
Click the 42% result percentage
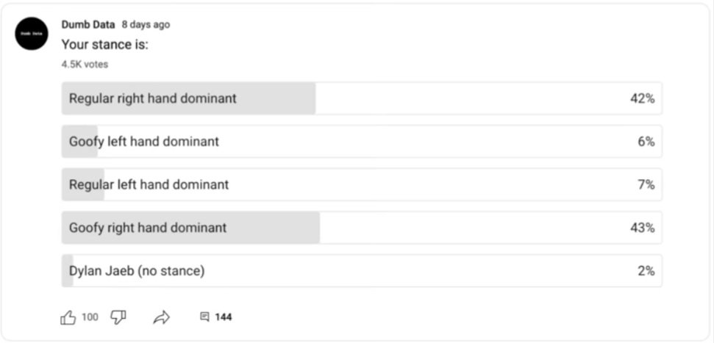pos(643,98)
